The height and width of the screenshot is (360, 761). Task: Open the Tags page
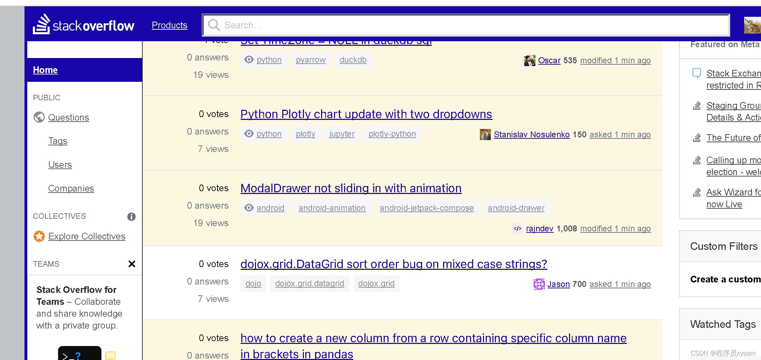click(58, 141)
